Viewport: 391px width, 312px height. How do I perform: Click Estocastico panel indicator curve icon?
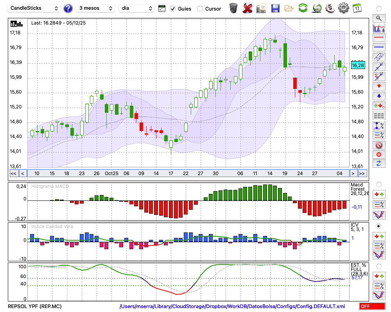pos(379,295)
